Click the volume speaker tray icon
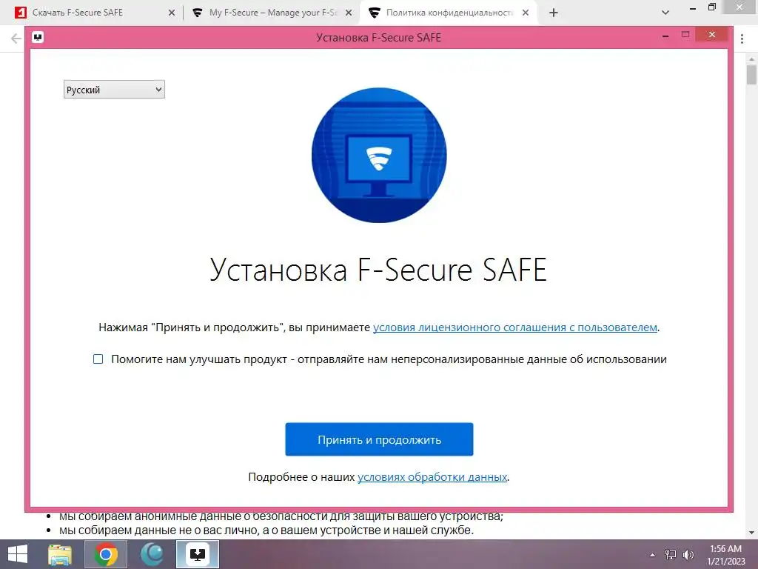The height and width of the screenshot is (569, 758). point(688,555)
